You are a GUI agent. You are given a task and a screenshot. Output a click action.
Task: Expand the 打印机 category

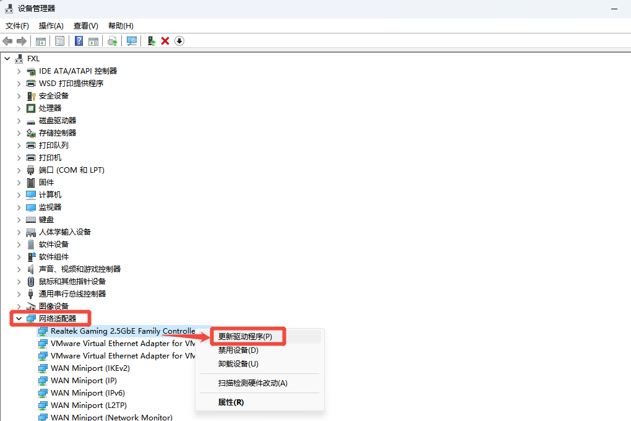click(19, 158)
